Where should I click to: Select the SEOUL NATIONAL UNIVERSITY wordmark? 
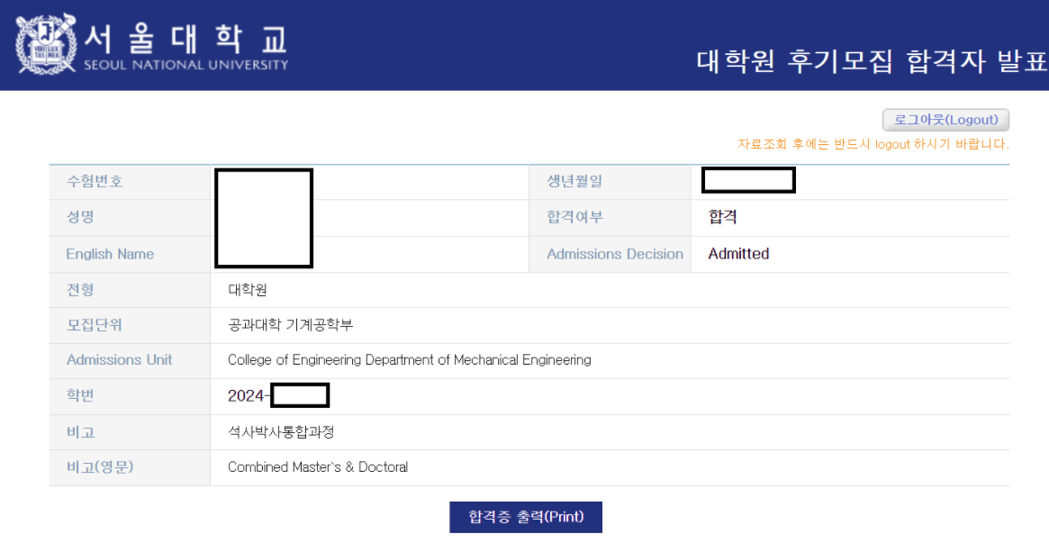(x=185, y=64)
